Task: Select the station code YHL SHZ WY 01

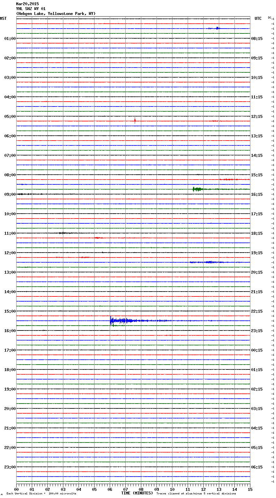Action: [31, 9]
